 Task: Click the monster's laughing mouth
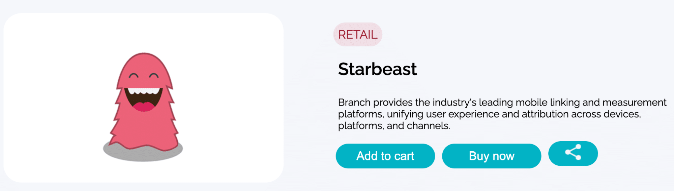[x=144, y=99]
